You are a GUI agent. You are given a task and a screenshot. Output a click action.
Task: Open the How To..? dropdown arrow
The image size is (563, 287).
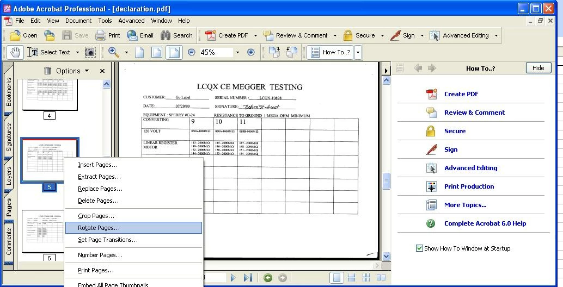358,52
